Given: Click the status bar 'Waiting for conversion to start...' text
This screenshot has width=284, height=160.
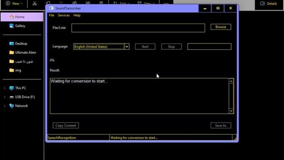Looking at the screenshot, I should coord(134,138).
